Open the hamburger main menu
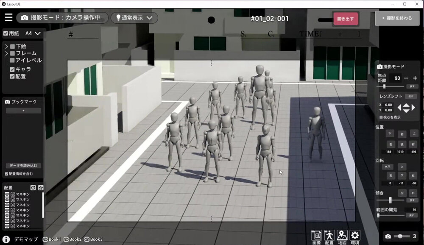This screenshot has width=424, height=245. [x=8, y=18]
